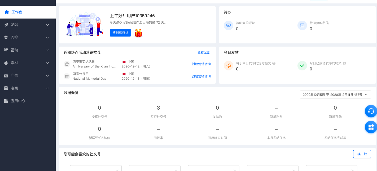The image size is (377, 171).
Task: Select the 发帖 paper-plane icon in sidebar
Action: tap(6, 25)
